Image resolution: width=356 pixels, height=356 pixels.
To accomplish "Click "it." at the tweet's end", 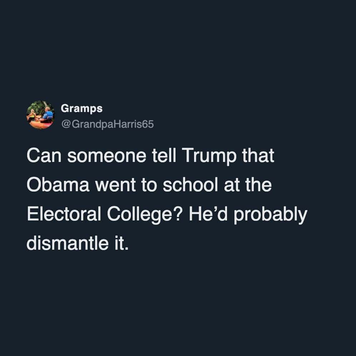I will click(x=122, y=243).
